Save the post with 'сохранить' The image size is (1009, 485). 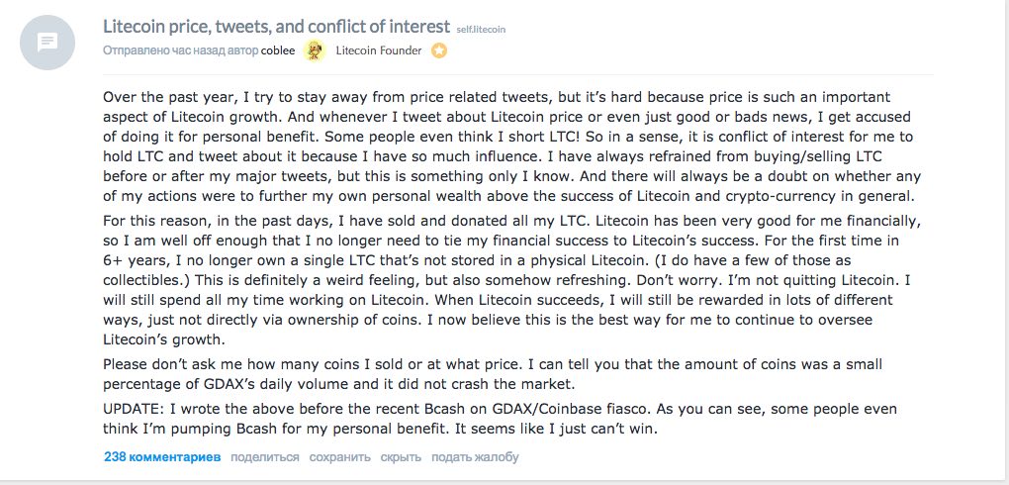339,457
